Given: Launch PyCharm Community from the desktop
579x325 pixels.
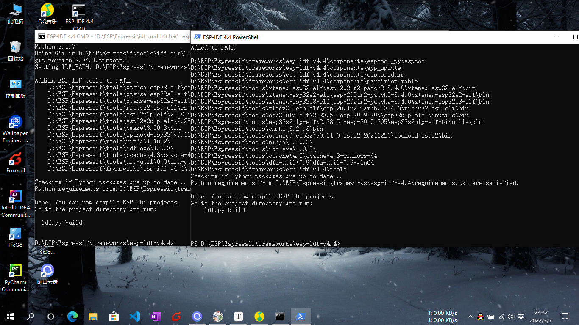Looking at the screenshot, I should 16,278.
